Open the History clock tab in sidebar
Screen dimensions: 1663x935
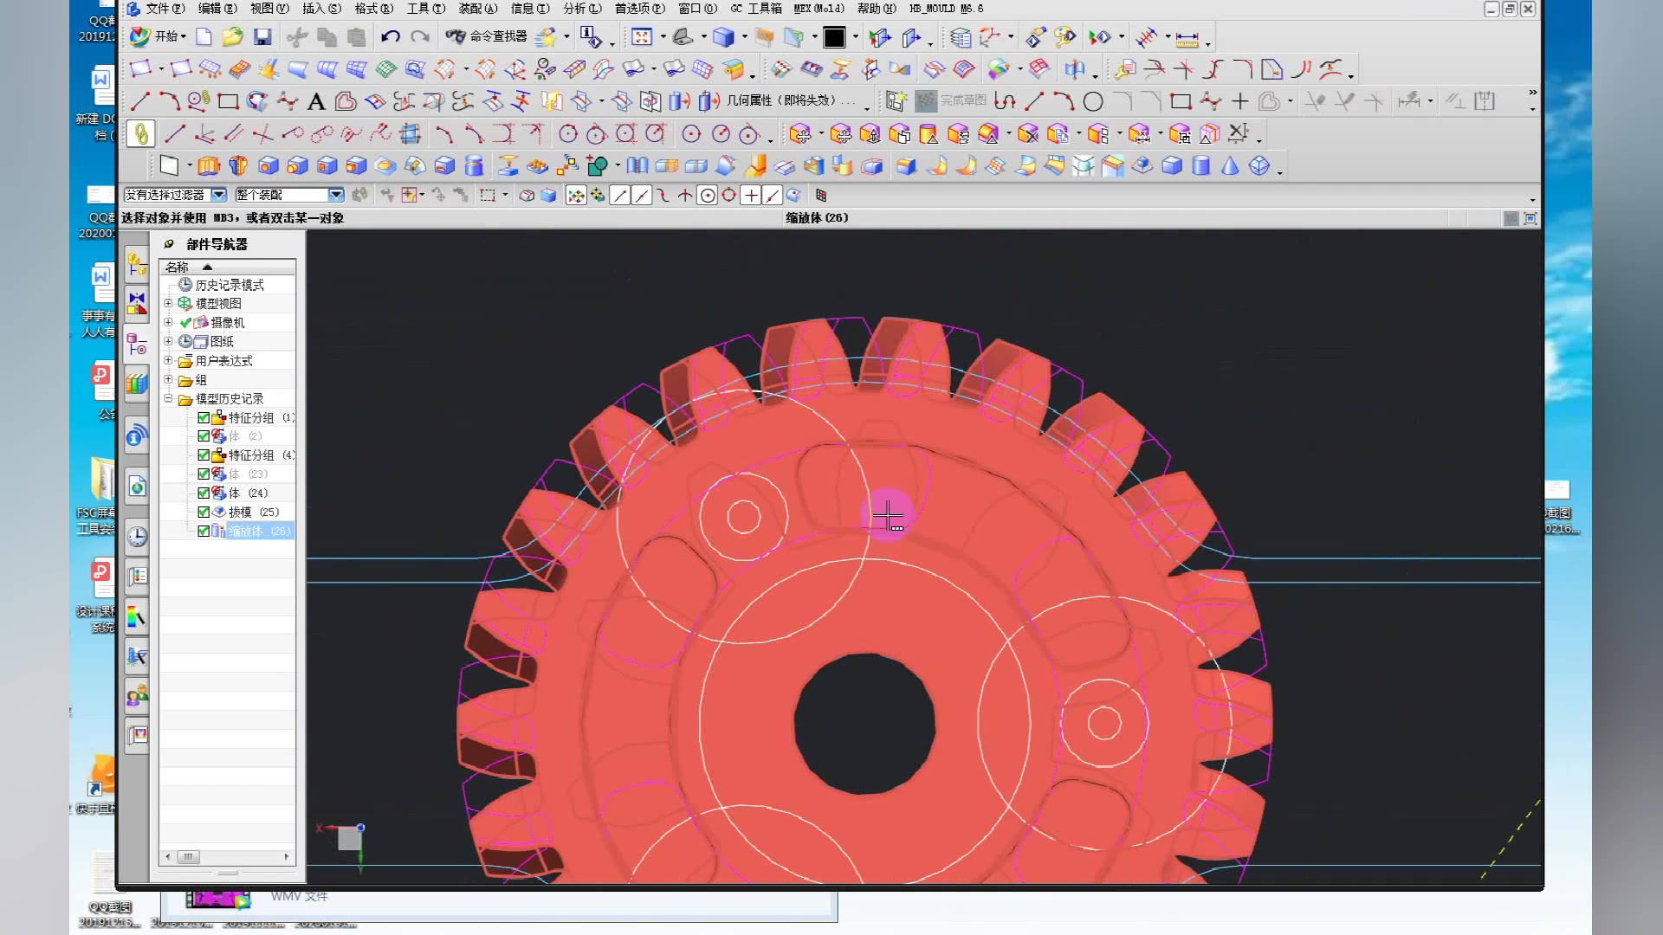click(137, 537)
